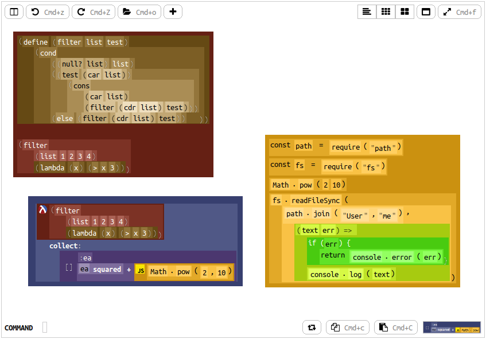Enter fullscreen with the Cmd+f button

pos(460,11)
